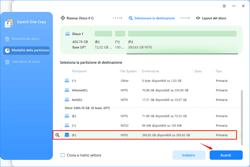Viewport: 250px width, 167px height.
Task: Select the E: NTFS partition row
Action: (150, 116)
